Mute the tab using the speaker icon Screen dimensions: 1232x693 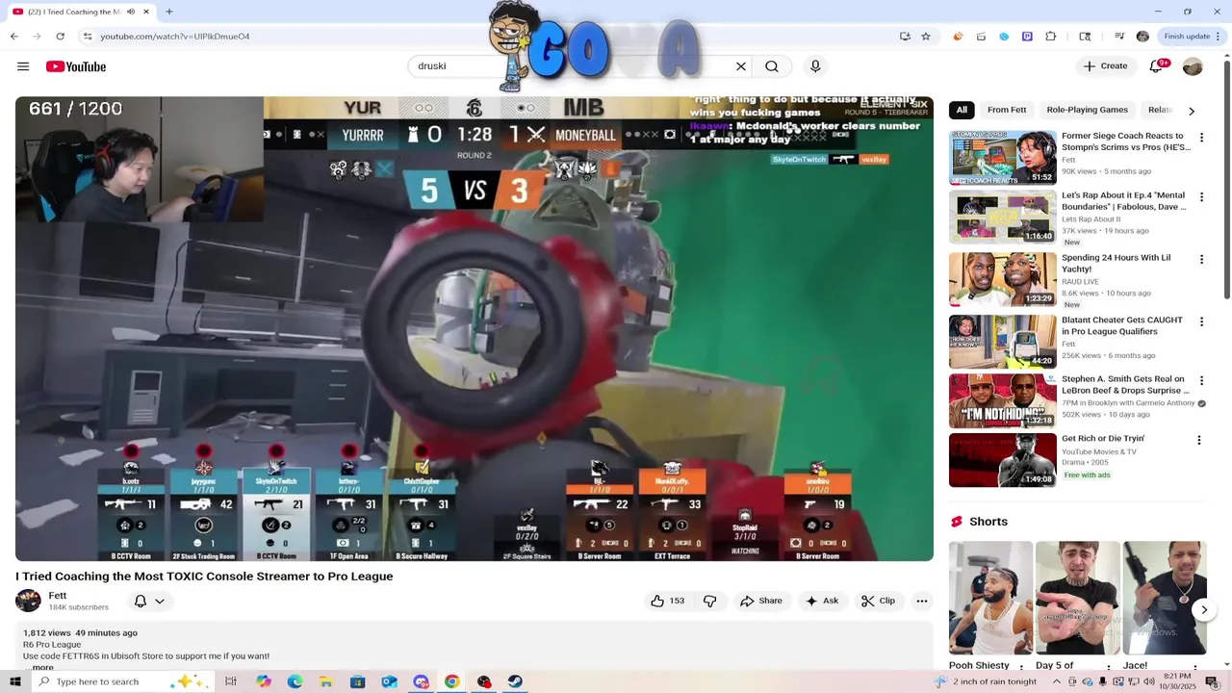point(131,12)
